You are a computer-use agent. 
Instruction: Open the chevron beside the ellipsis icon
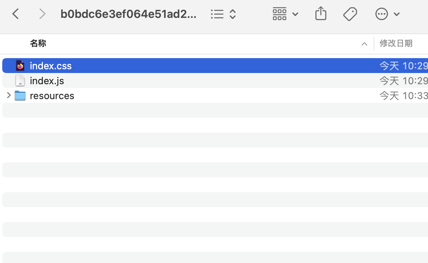(397, 14)
